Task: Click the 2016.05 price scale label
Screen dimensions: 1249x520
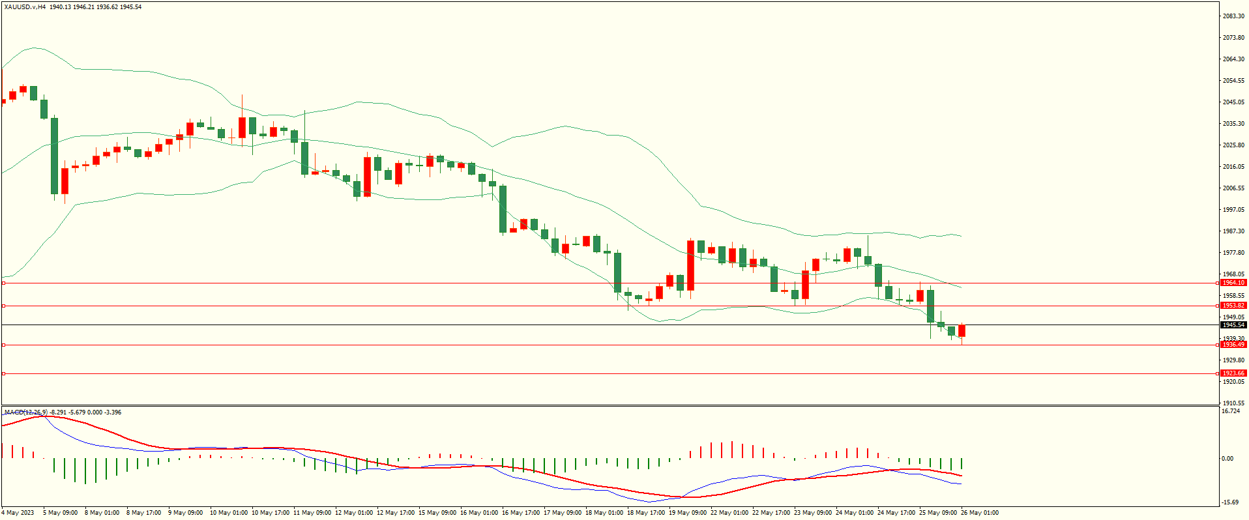Action: [x=1233, y=167]
